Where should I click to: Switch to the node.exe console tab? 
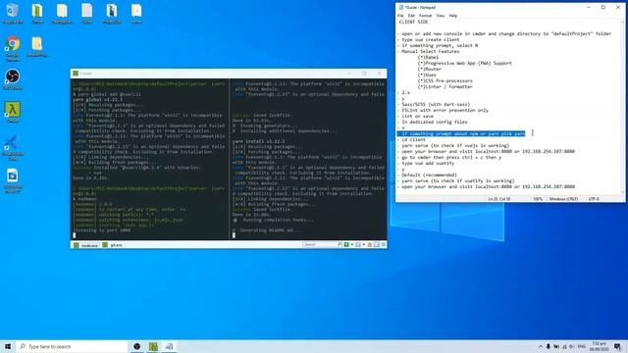coord(86,245)
